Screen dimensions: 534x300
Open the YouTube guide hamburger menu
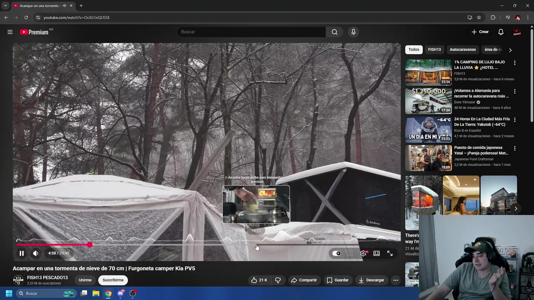tap(10, 32)
